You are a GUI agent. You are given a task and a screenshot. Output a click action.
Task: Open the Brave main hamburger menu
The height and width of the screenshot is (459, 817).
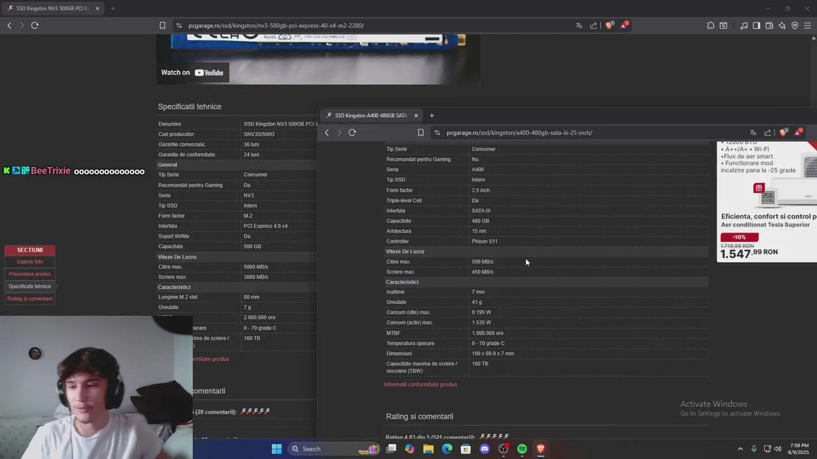tap(807, 25)
